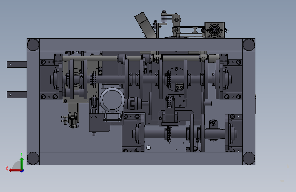Select the top horizontal frame beam
The width and height of the screenshot is (296, 192).
(x=141, y=45)
